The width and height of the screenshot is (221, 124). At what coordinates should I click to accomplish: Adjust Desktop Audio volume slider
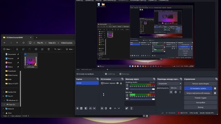(x=142, y=89)
